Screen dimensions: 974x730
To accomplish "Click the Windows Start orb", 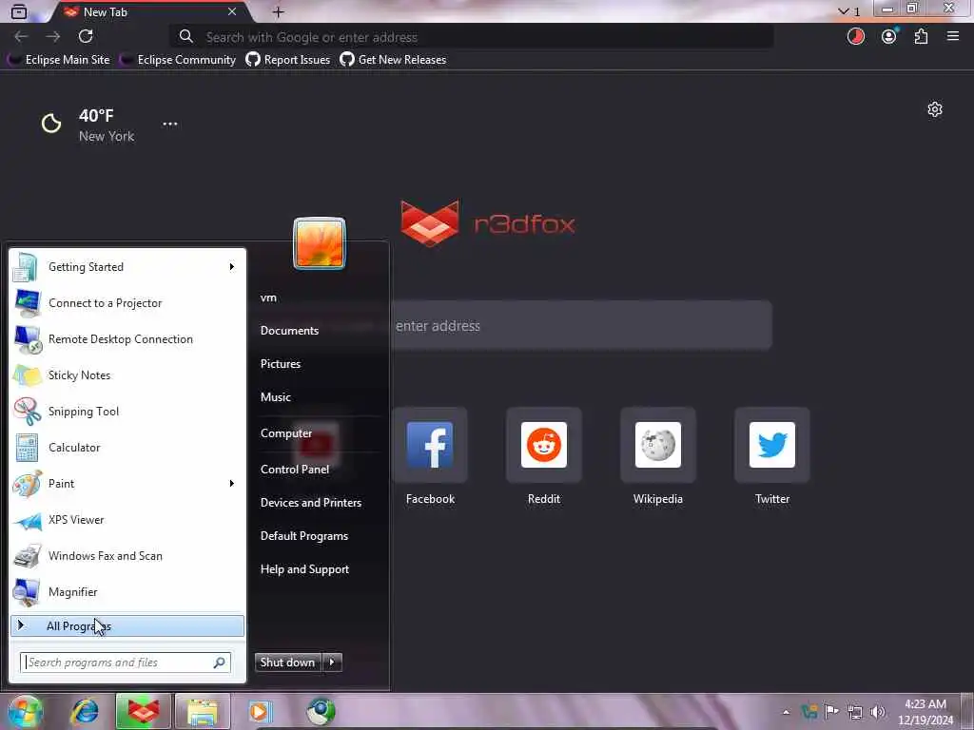I will click(x=26, y=712).
